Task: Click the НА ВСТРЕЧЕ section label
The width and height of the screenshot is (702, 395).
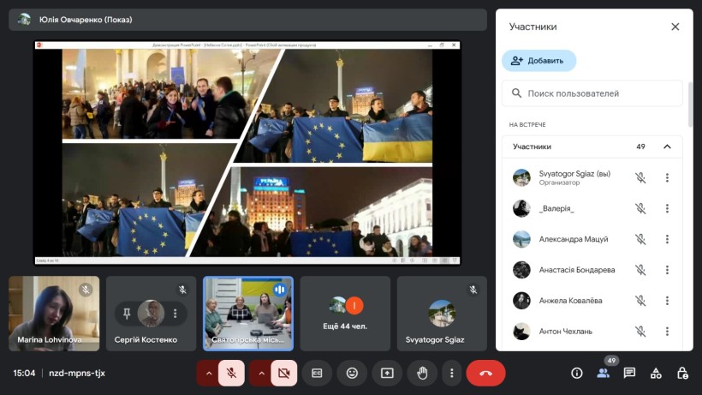Action: point(527,125)
